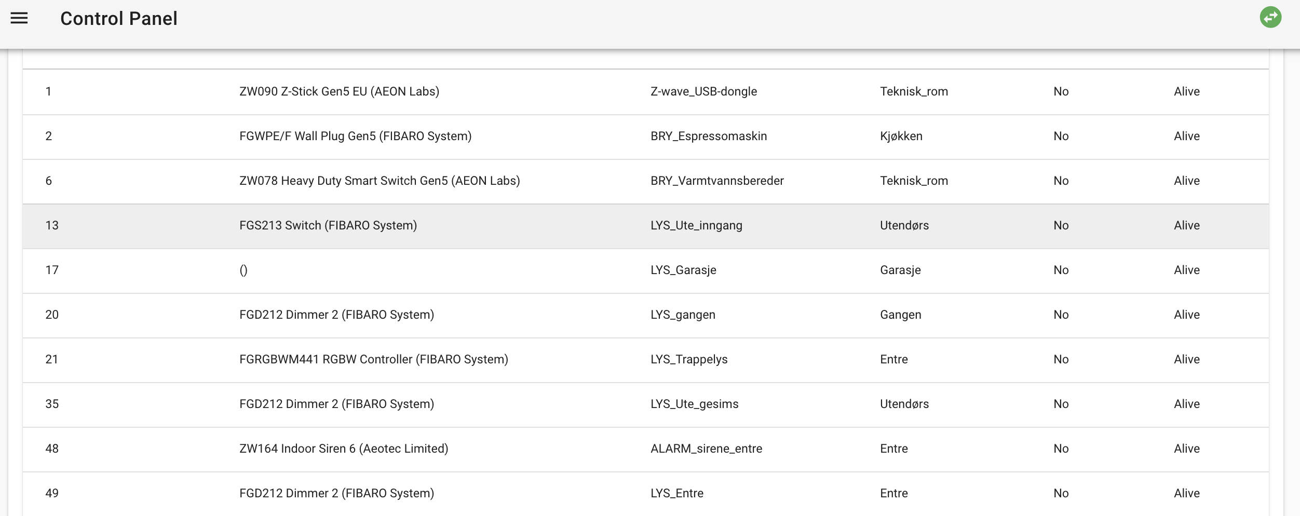The height and width of the screenshot is (516, 1300).
Task: Select node ID 1 cell
Action: (x=49, y=92)
